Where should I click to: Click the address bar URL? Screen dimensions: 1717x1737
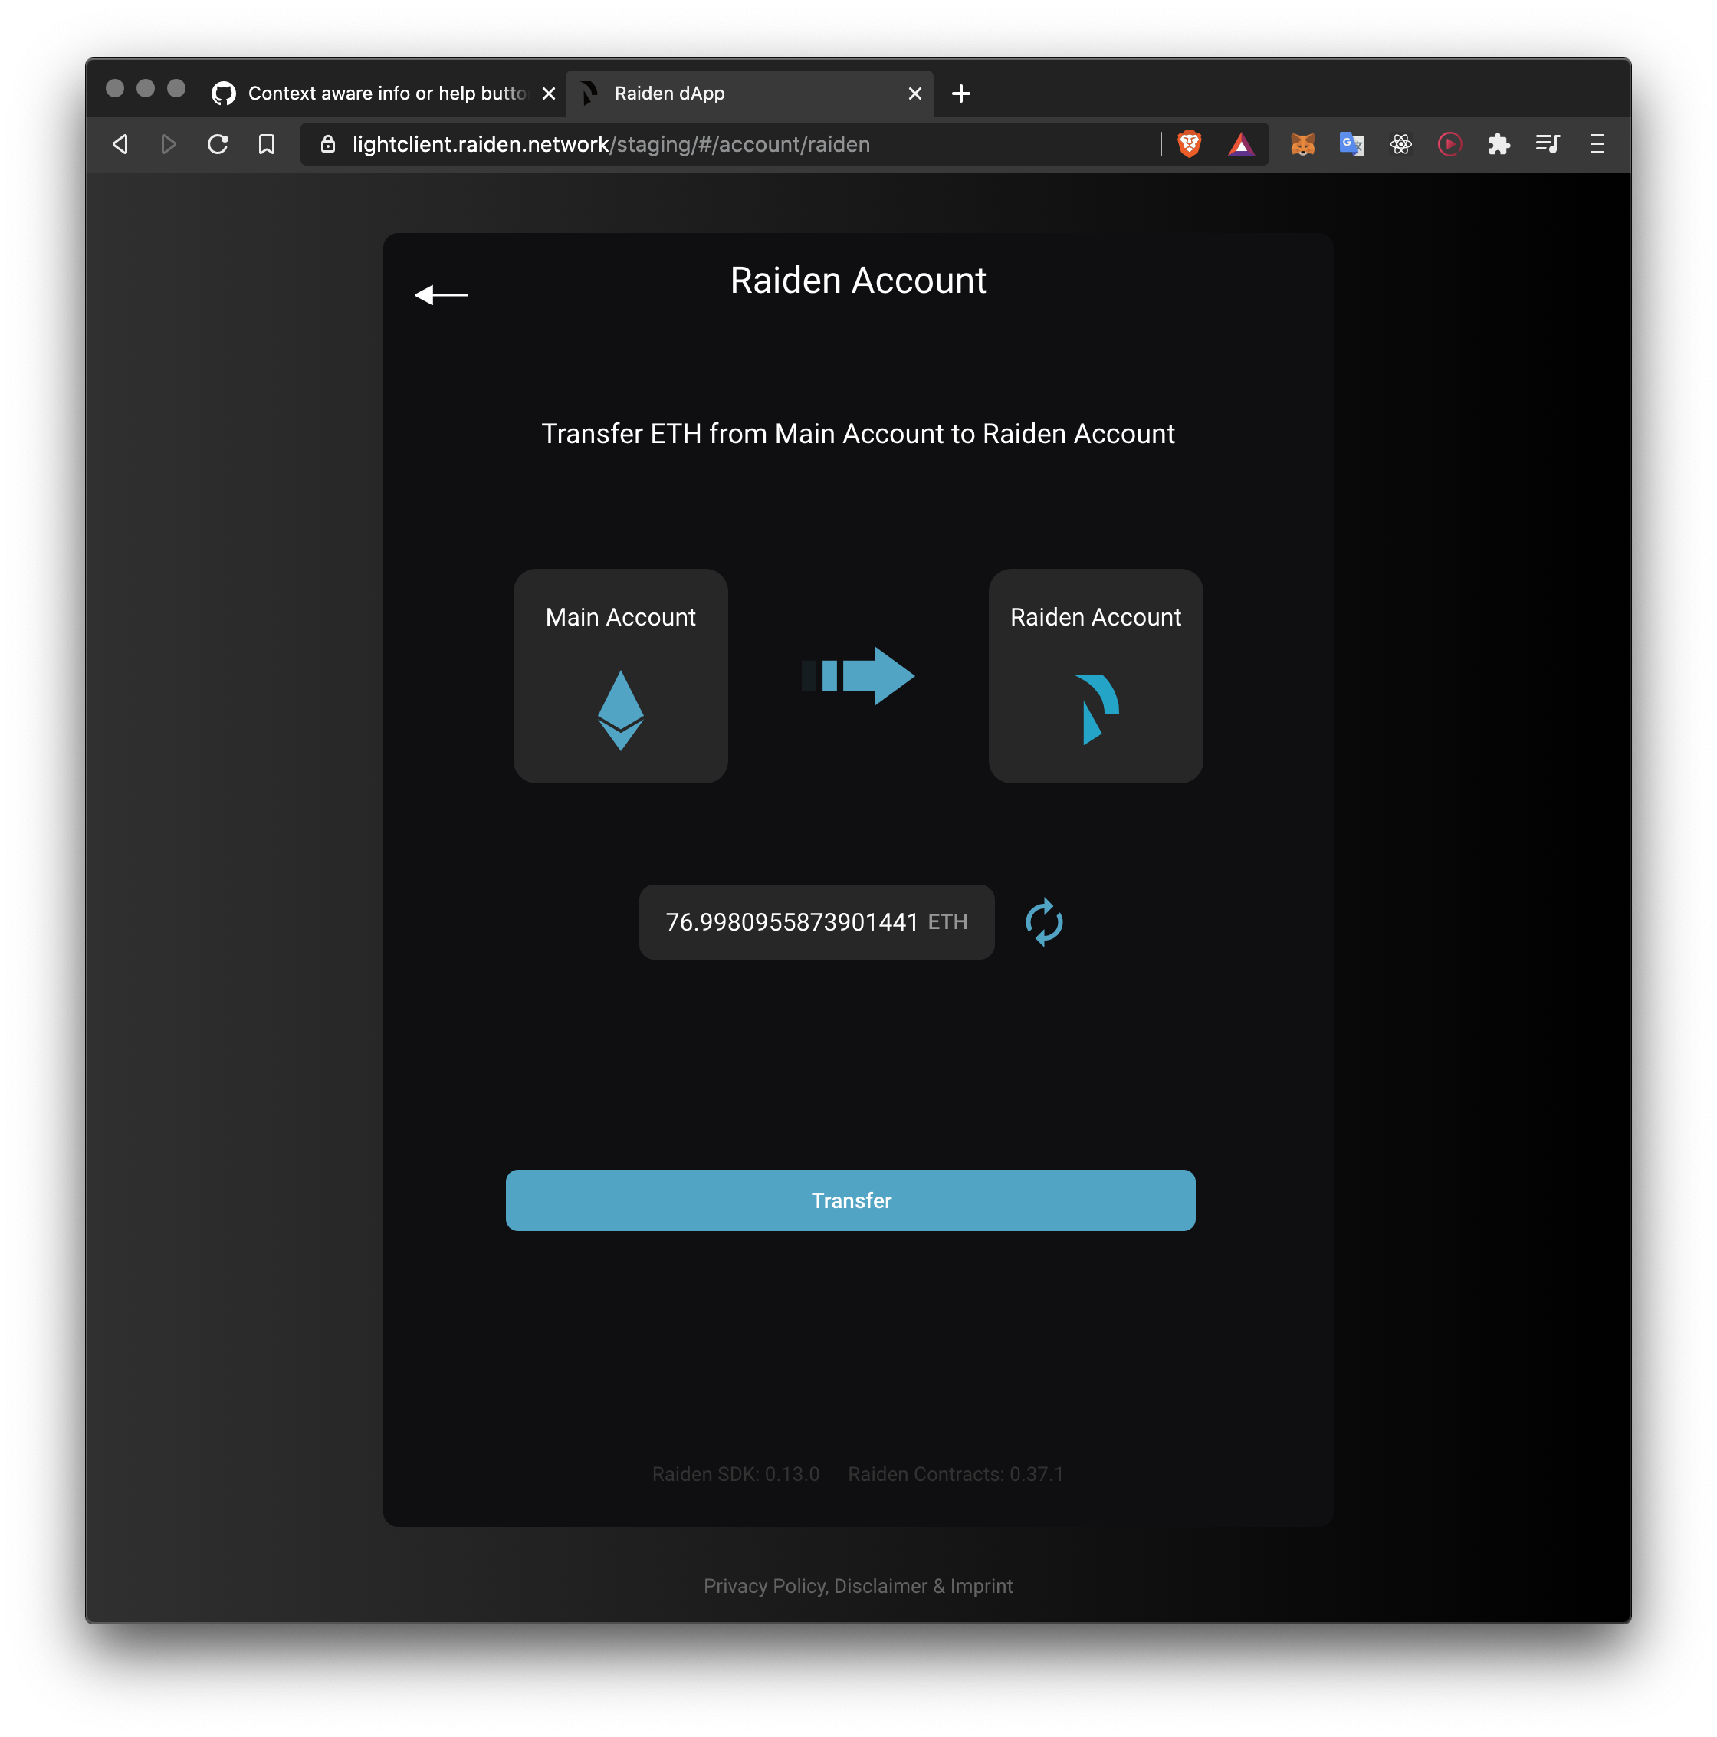pos(610,144)
